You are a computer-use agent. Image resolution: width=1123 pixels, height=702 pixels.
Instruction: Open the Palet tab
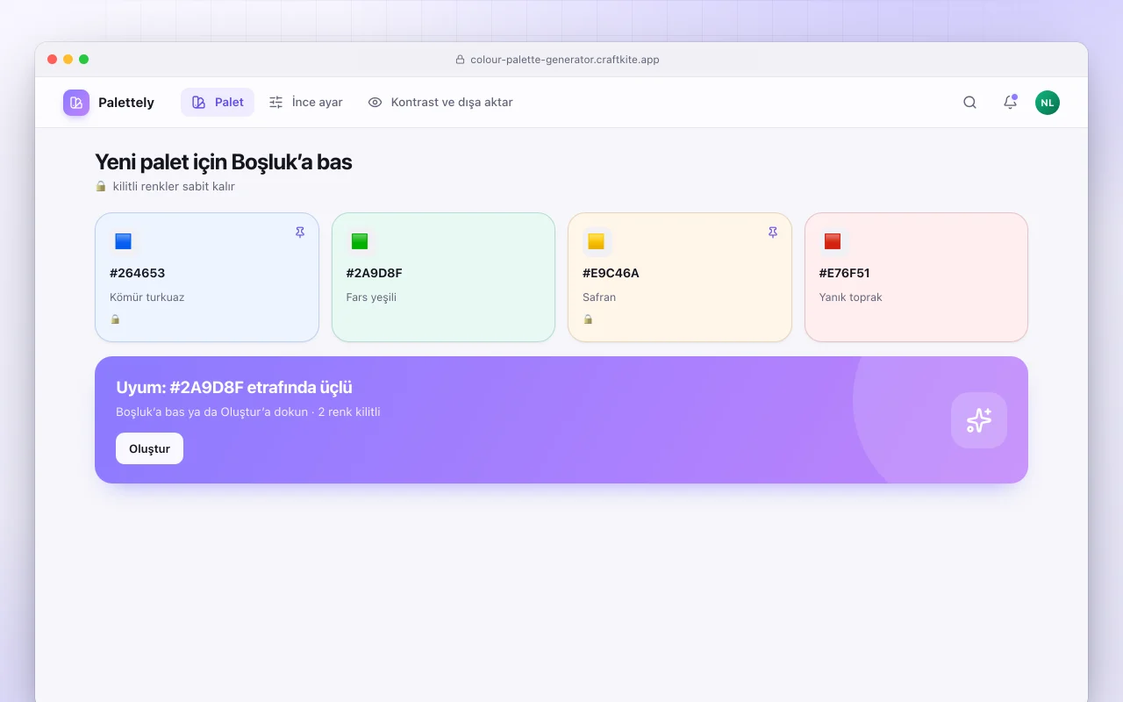(218, 102)
